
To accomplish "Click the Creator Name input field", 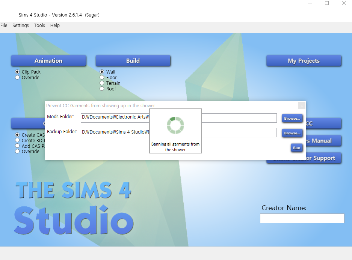I will (x=302, y=218).
